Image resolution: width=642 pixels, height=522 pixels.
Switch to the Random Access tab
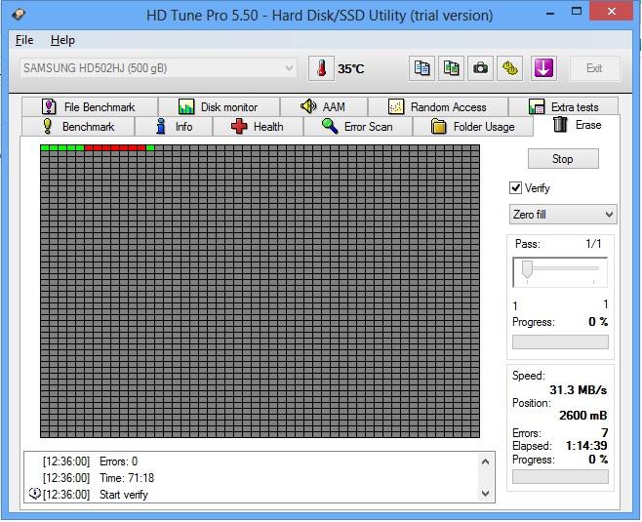pos(438,107)
